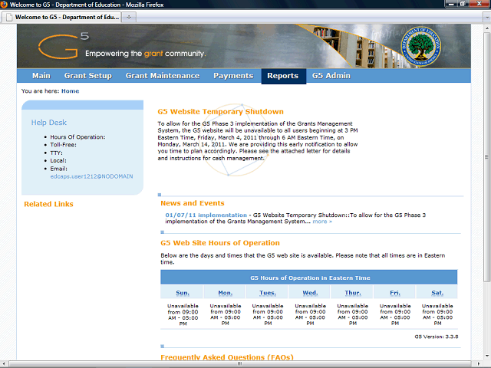Click the vertical scrollbar down arrow

click(486, 356)
